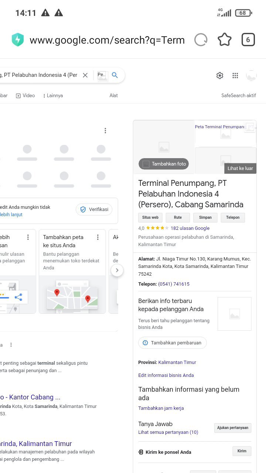Open the Lainnya more menu

tap(53, 96)
